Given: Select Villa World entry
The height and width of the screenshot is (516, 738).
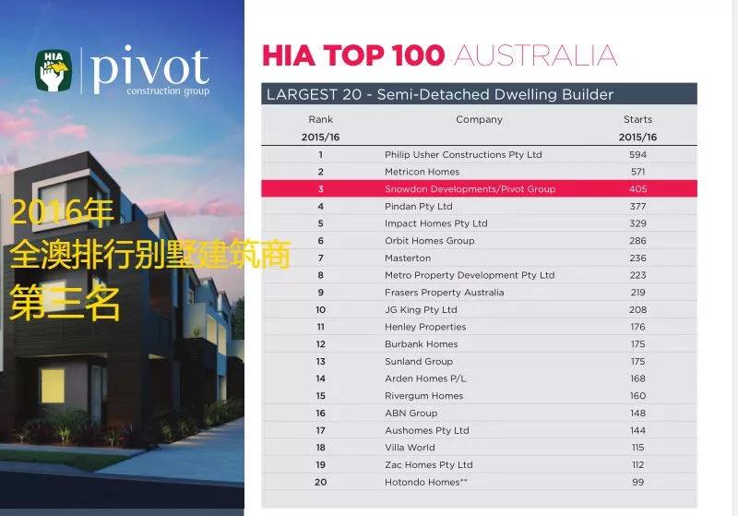Looking at the screenshot, I should pos(410,448).
